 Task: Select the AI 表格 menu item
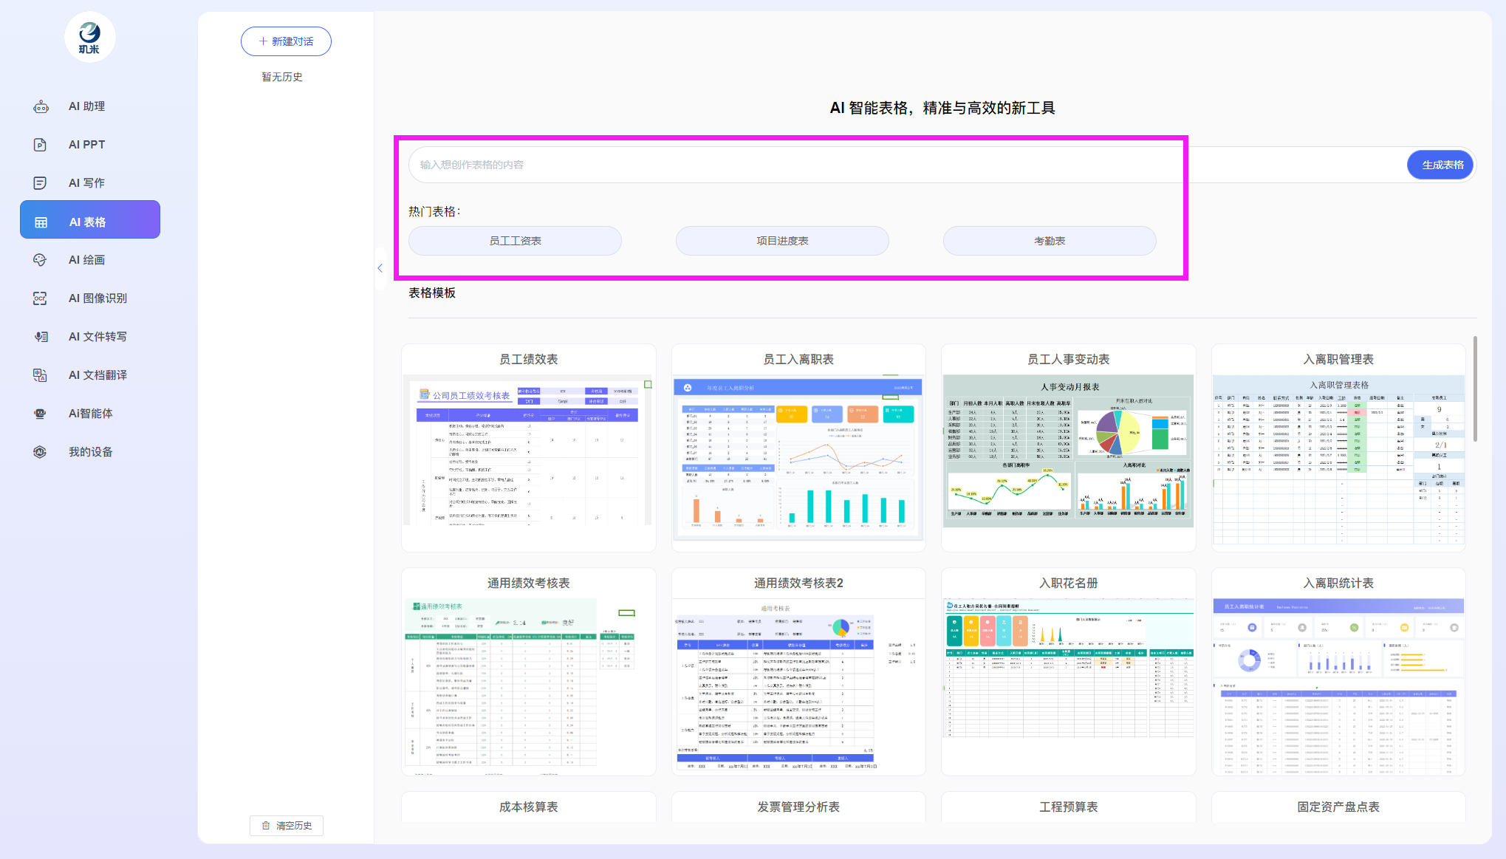[90, 220]
